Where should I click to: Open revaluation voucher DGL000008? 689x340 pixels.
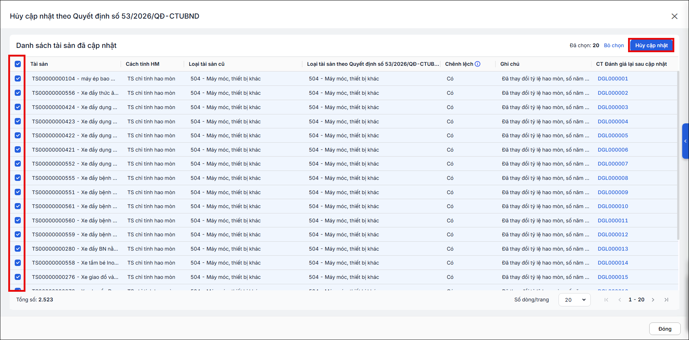pyautogui.click(x=613, y=178)
